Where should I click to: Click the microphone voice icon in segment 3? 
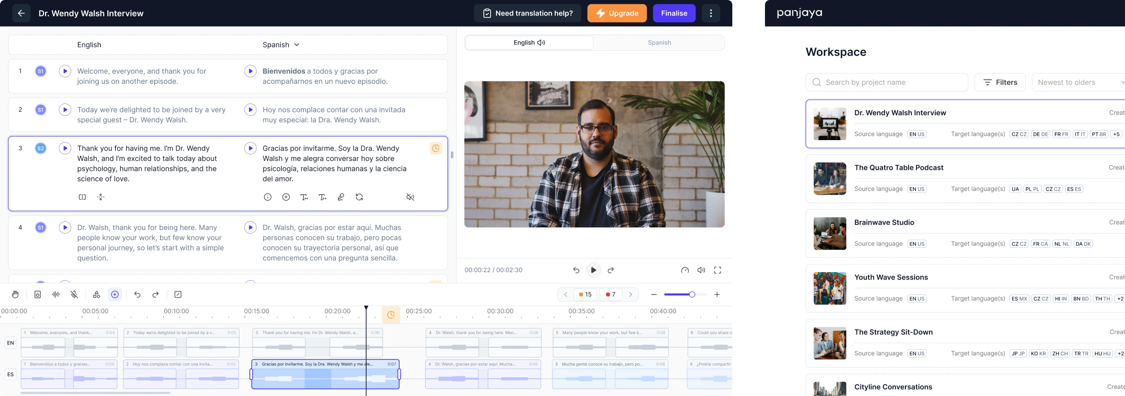click(341, 197)
